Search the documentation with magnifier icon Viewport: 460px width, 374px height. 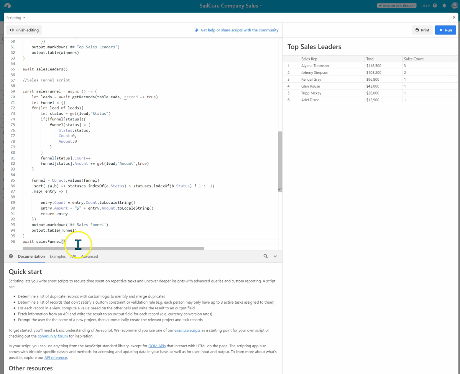tap(265, 256)
